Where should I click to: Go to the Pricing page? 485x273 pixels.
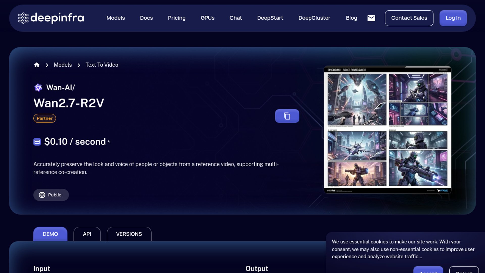click(177, 18)
